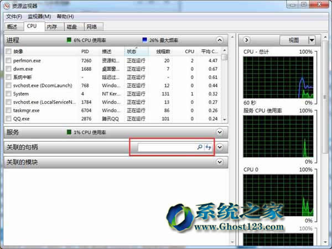Expand the 关联的模块 section chevron

pos(220,162)
